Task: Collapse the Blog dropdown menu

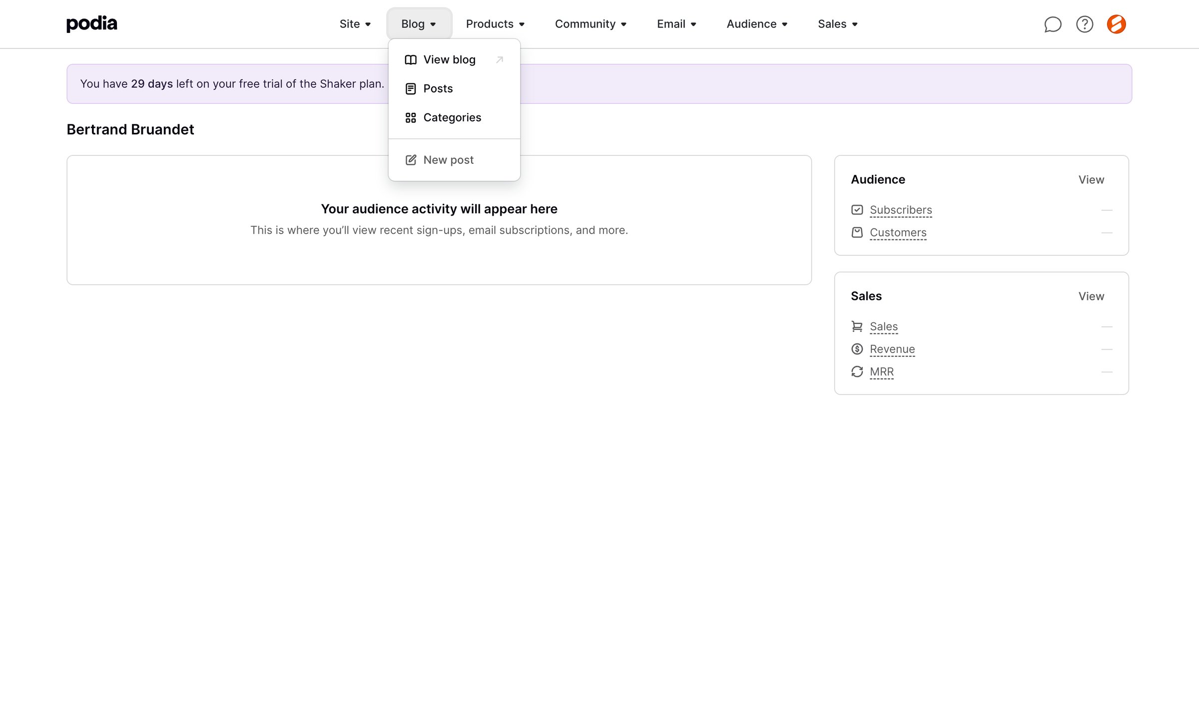Action: tap(419, 24)
